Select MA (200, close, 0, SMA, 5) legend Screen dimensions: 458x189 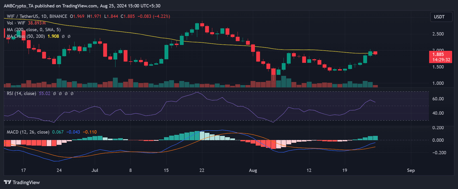pyautogui.click(x=34, y=30)
